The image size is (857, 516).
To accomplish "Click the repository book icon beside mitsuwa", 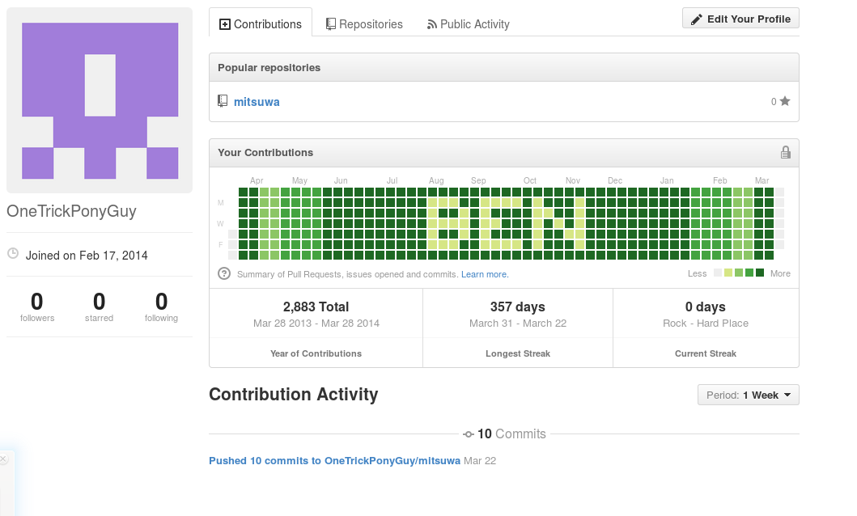I will pos(223,102).
